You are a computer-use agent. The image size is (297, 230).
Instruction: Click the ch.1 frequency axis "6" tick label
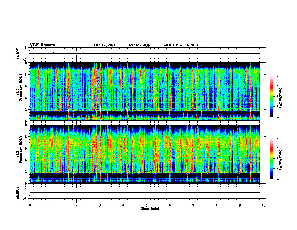point(25,86)
